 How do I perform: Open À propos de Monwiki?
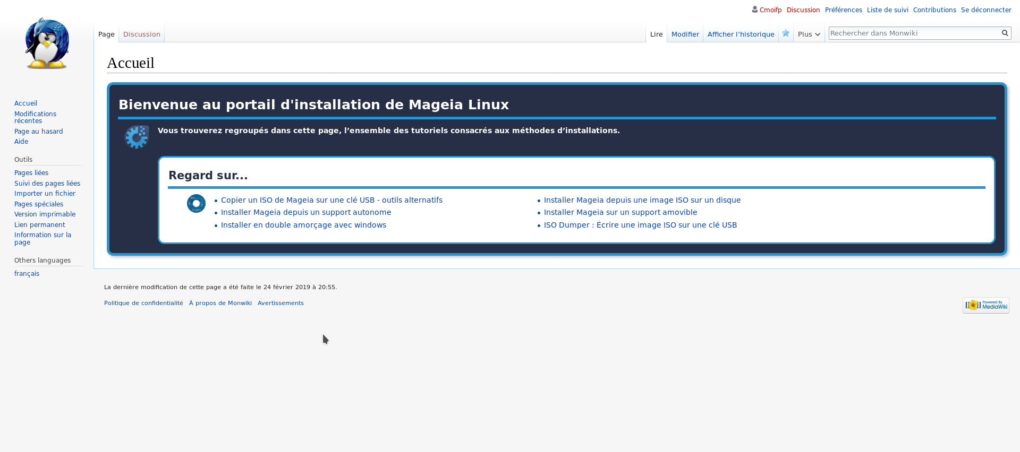point(220,303)
